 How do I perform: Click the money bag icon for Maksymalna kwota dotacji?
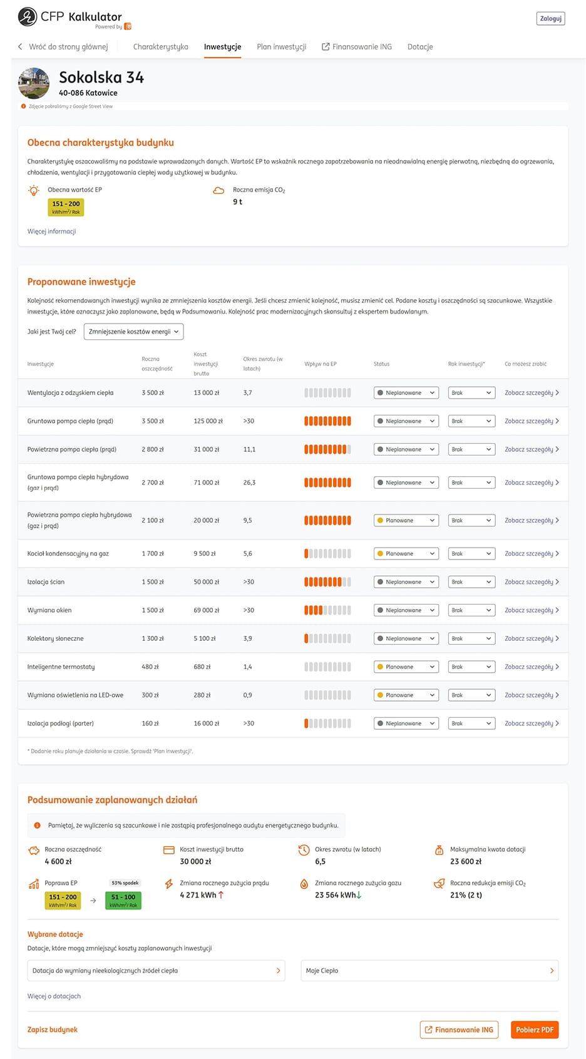click(x=439, y=850)
